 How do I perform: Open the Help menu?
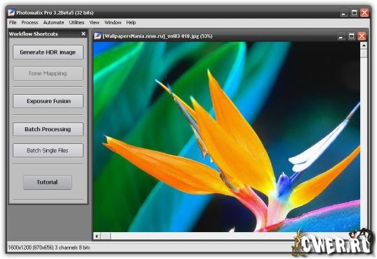(131, 23)
